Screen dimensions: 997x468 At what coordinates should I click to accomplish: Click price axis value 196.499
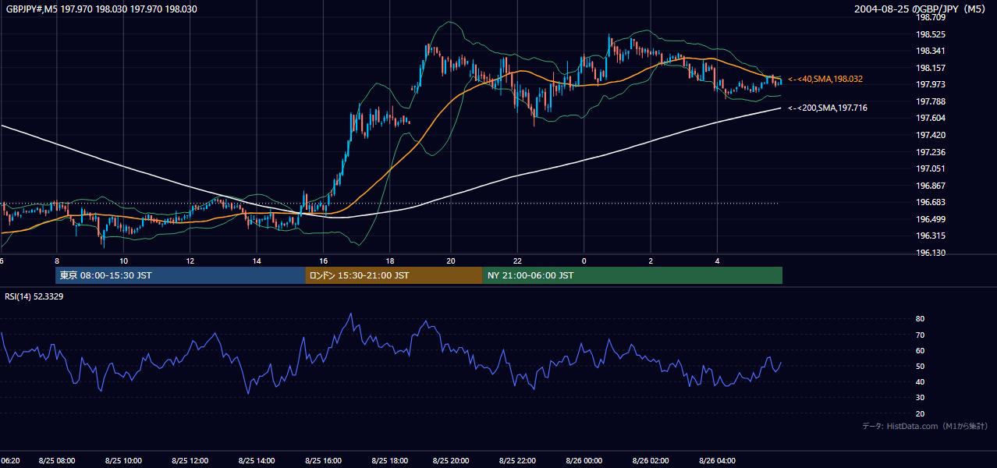tap(931, 219)
